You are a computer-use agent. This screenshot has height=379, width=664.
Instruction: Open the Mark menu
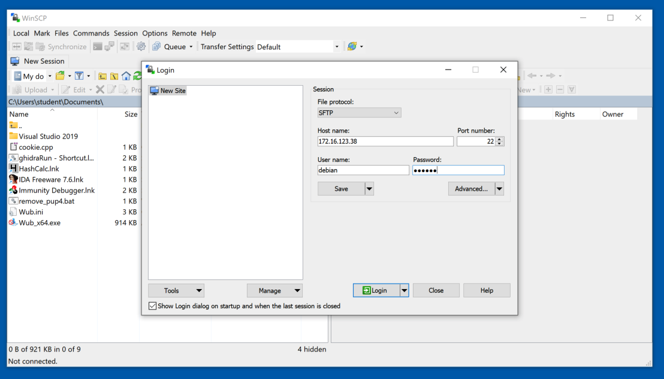tap(42, 33)
